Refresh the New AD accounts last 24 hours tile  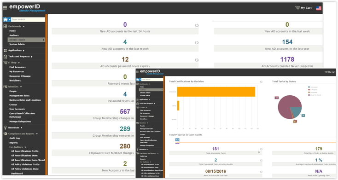[197, 25]
